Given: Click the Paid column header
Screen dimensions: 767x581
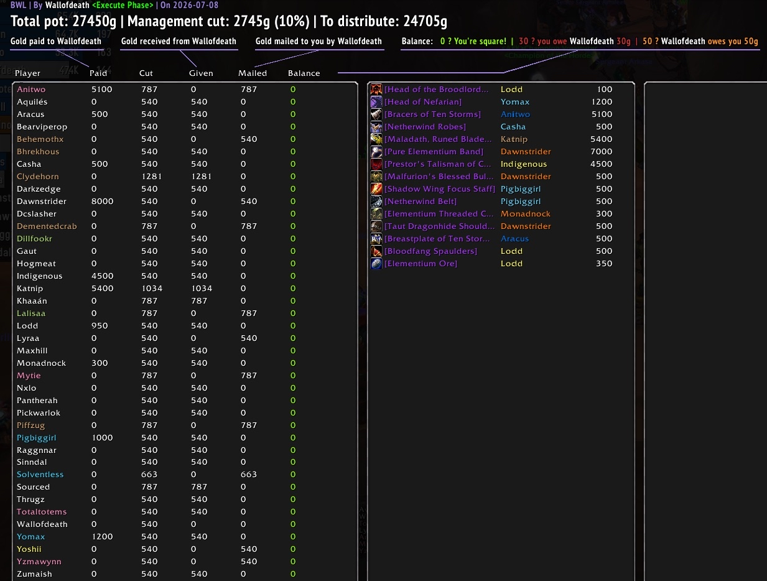Looking at the screenshot, I should point(98,73).
